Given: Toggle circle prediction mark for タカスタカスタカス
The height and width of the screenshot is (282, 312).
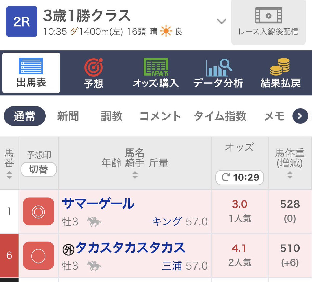Looking at the screenshot, I should pos(38,255).
